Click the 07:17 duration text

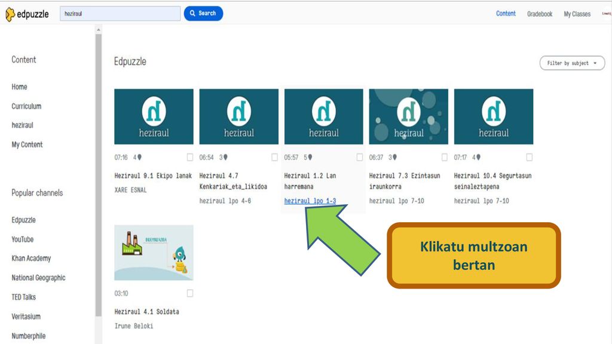click(x=460, y=157)
